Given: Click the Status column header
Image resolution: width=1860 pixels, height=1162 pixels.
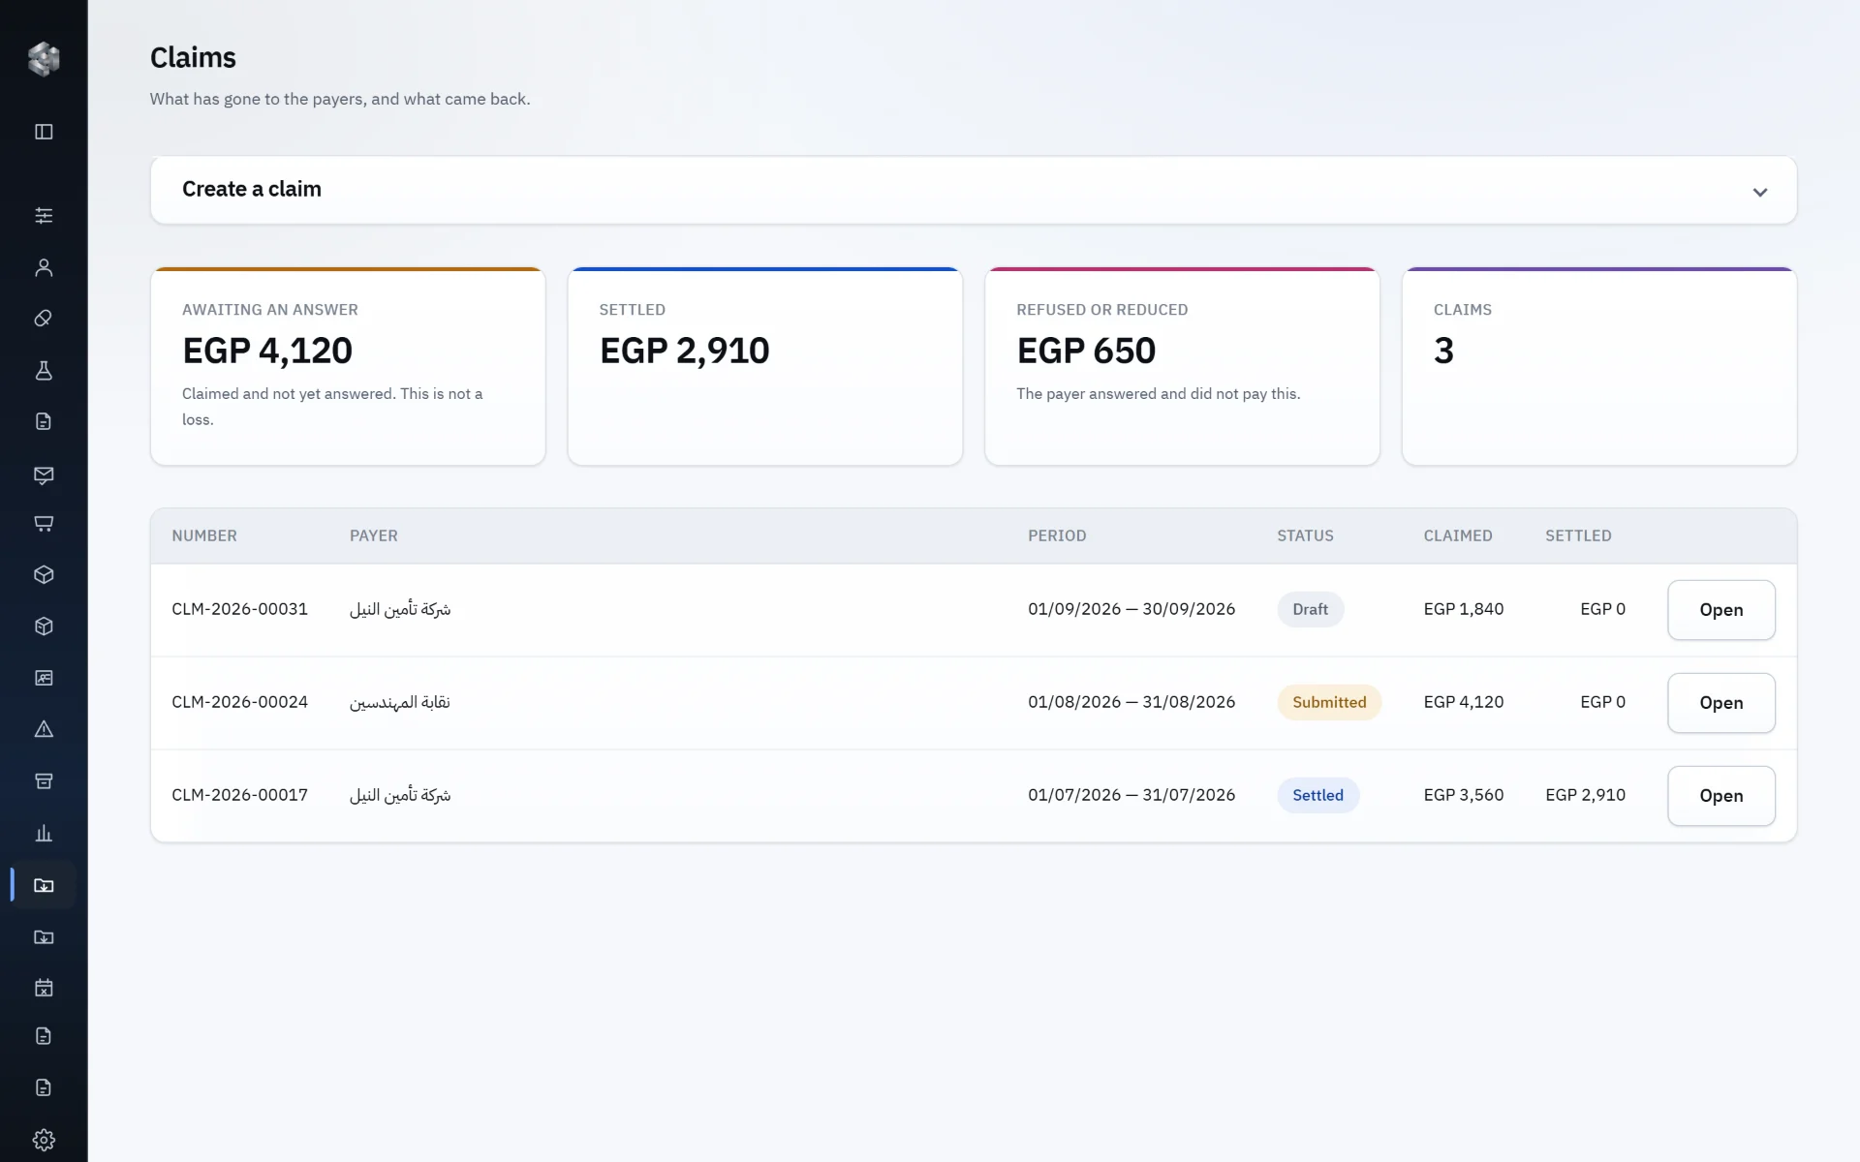Looking at the screenshot, I should click(x=1305, y=535).
